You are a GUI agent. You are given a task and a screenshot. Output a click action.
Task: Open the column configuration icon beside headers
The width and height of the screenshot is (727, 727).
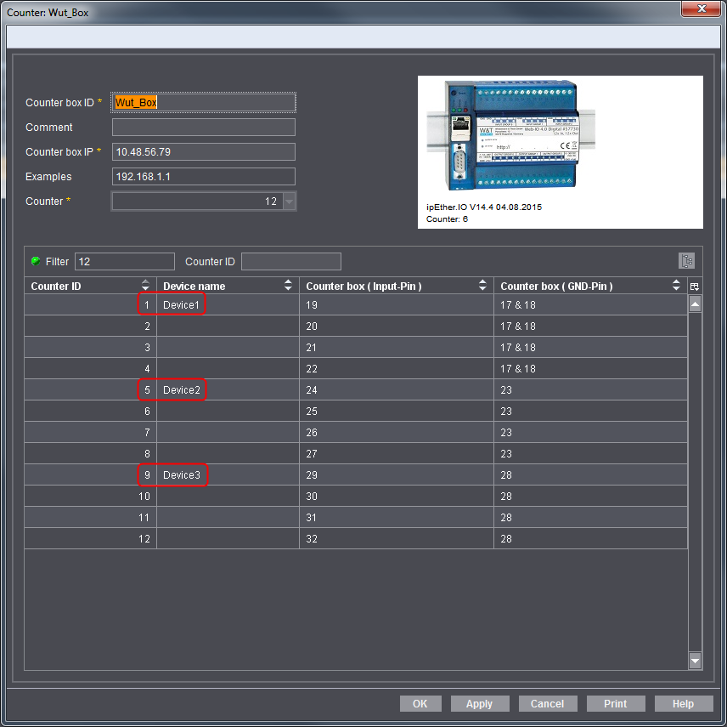(x=694, y=287)
